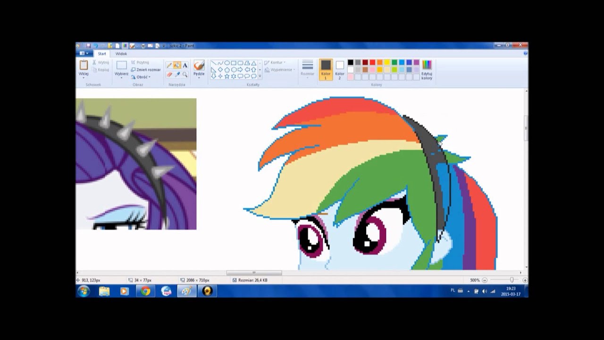Click Save icon in quick access toolbar
This screenshot has width=604, height=340.
click(88, 46)
